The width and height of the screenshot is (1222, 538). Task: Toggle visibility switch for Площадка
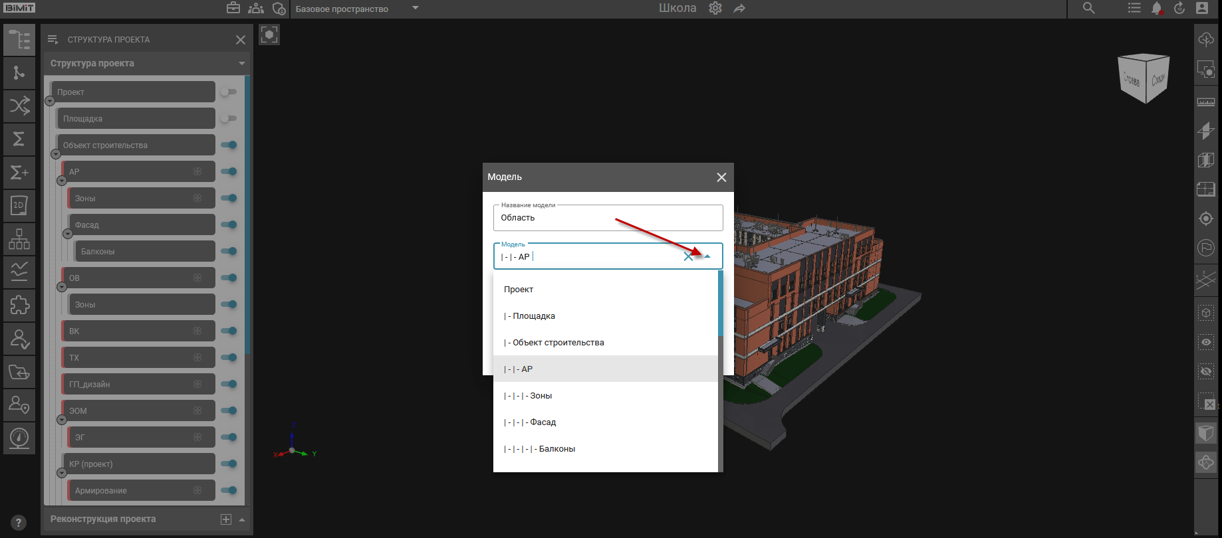(229, 118)
